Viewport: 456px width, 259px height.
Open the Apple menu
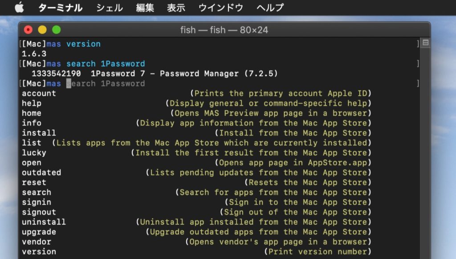pyautogui.click(x=19, y=8)
